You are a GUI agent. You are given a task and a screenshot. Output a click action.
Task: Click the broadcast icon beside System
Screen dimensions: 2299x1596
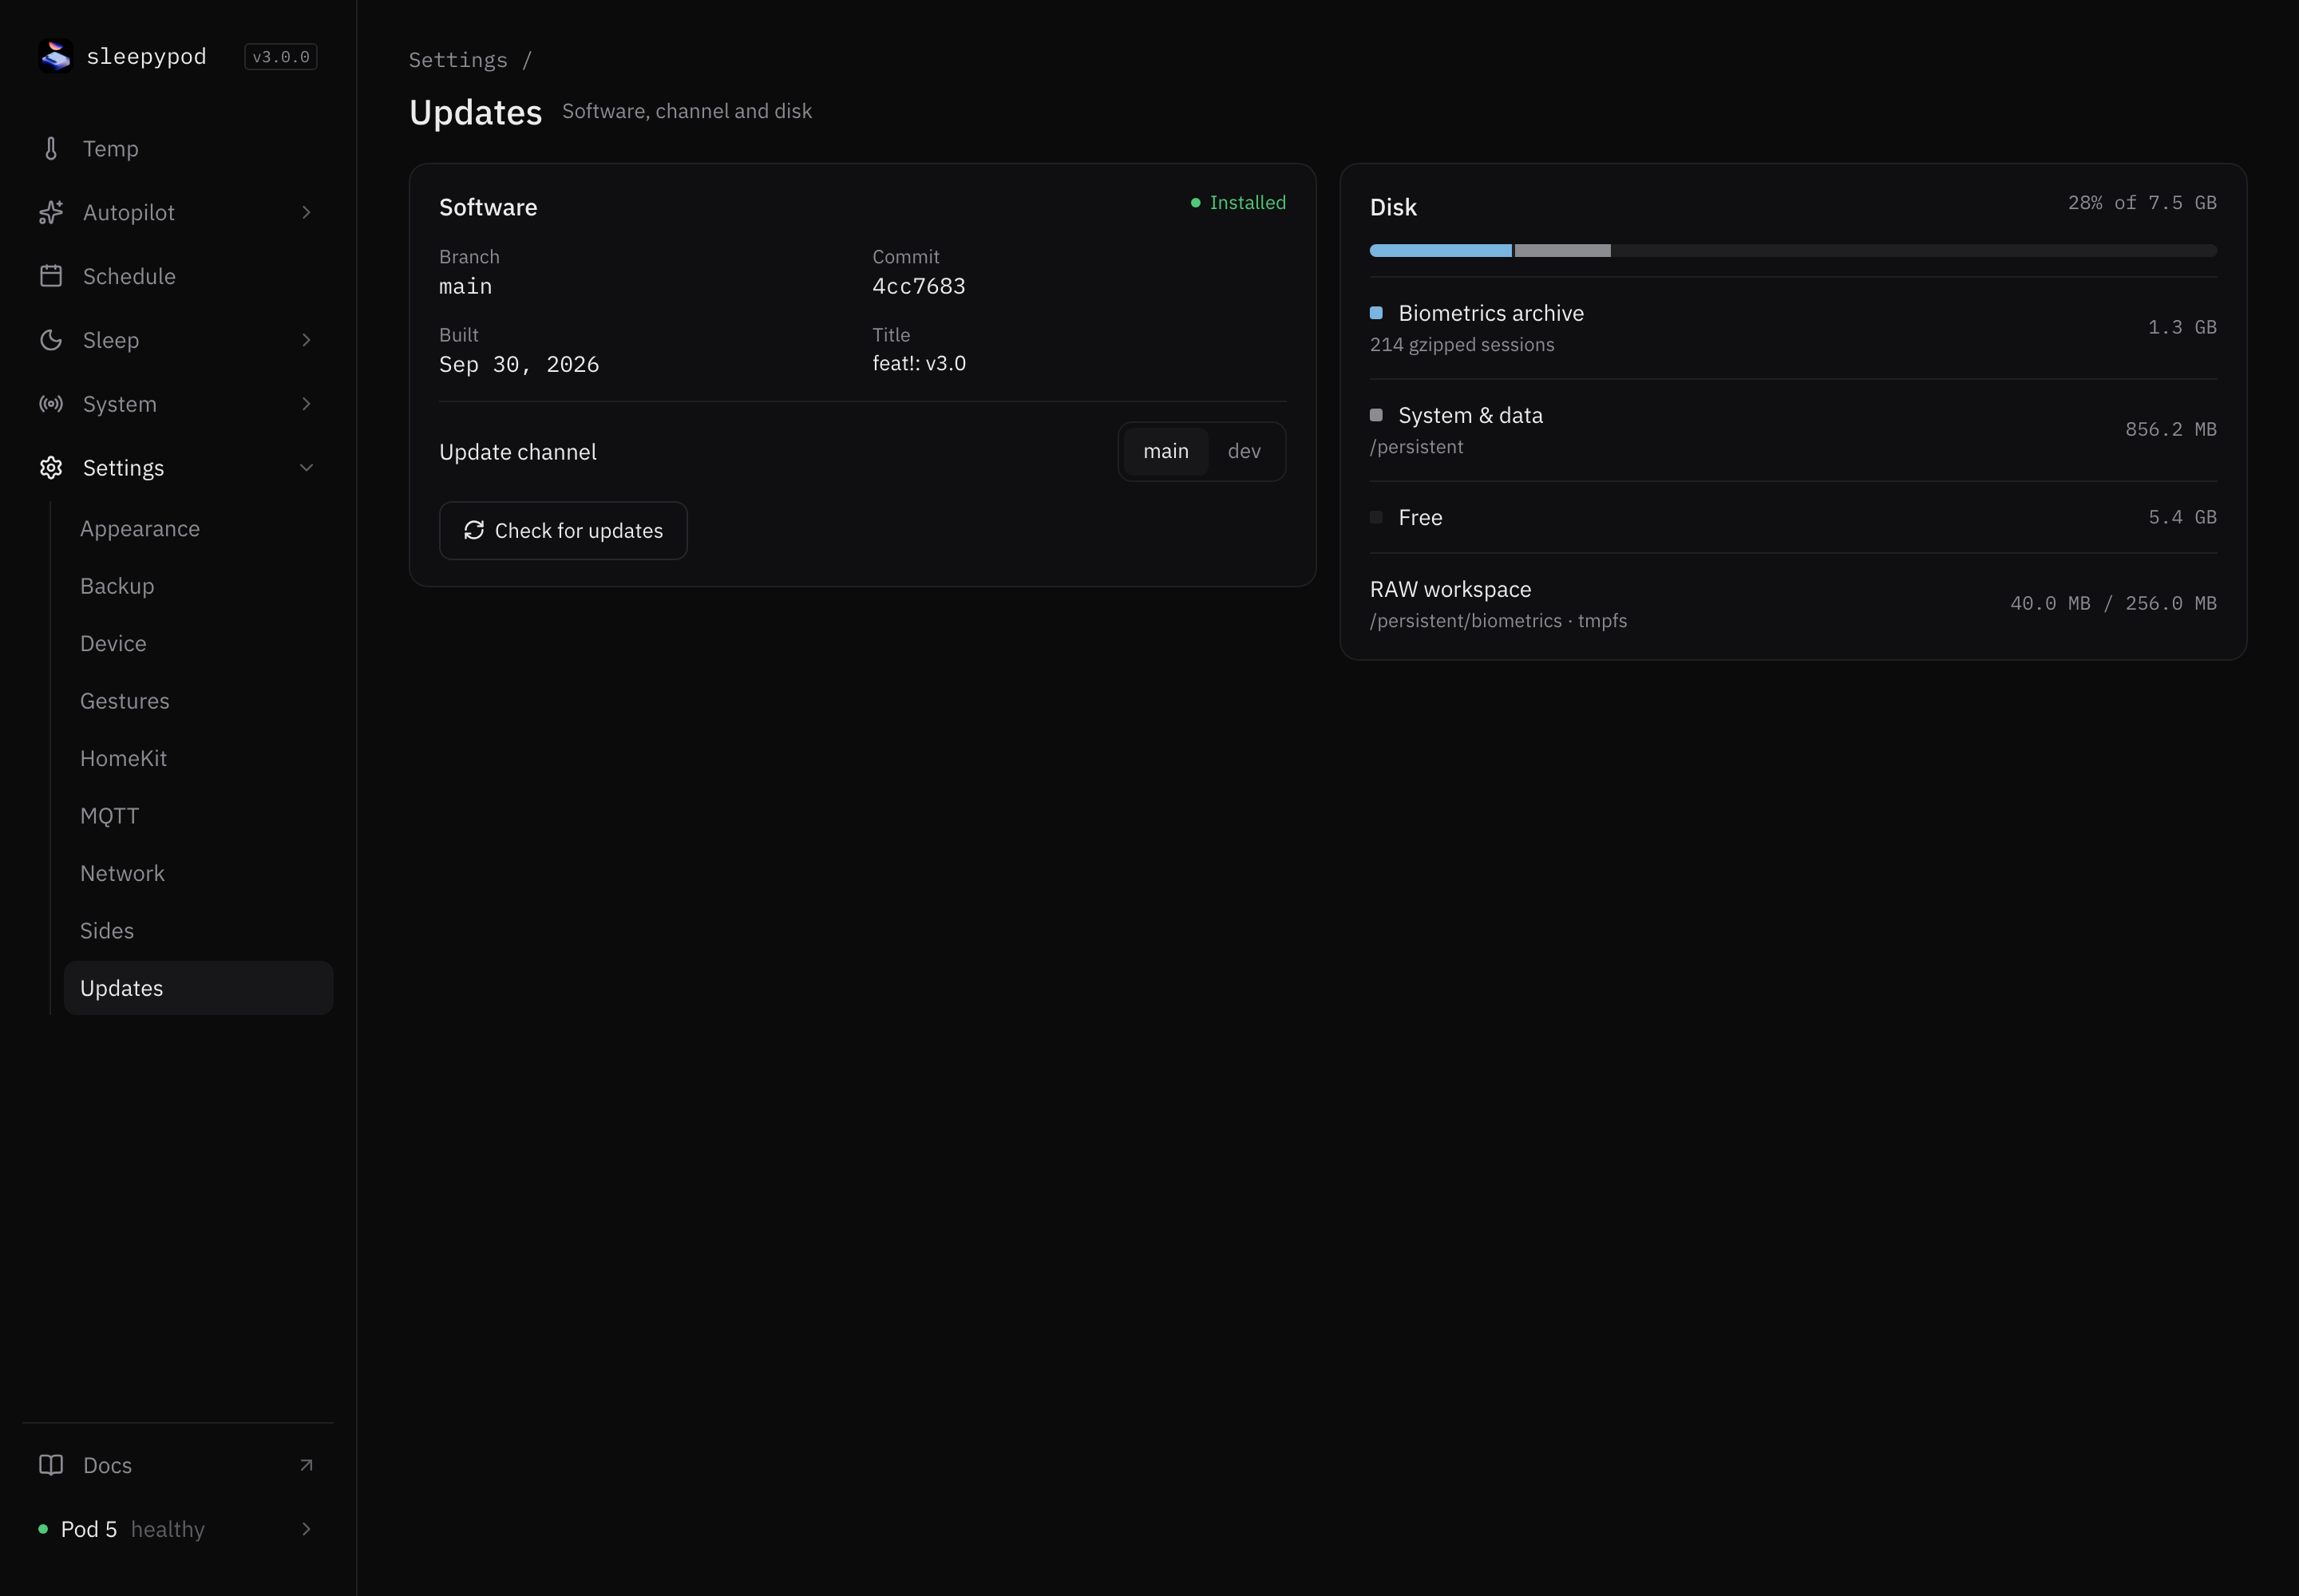[51, 404]
